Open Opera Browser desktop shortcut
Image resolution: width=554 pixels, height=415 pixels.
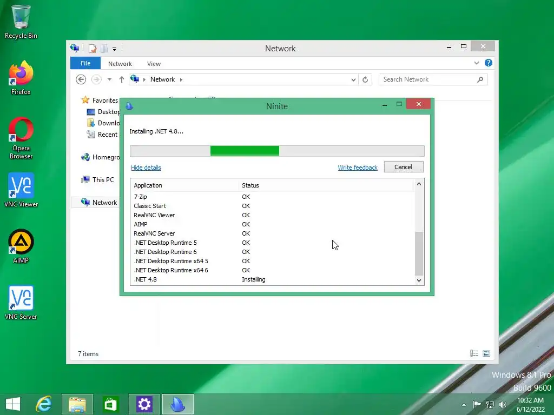21,138
